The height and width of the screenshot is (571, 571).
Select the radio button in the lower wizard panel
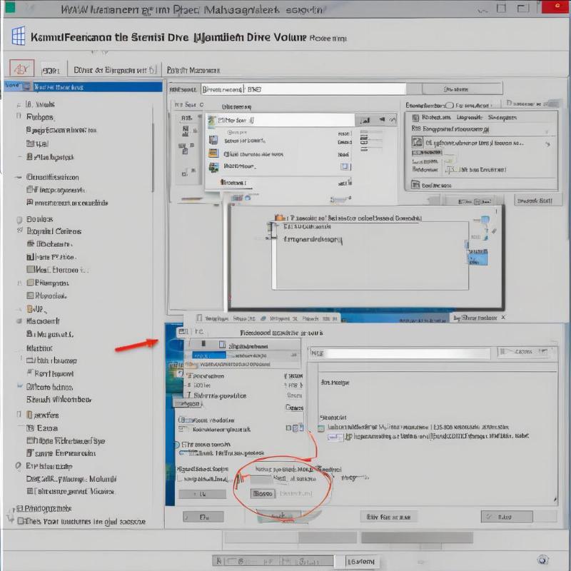[177, 444]
